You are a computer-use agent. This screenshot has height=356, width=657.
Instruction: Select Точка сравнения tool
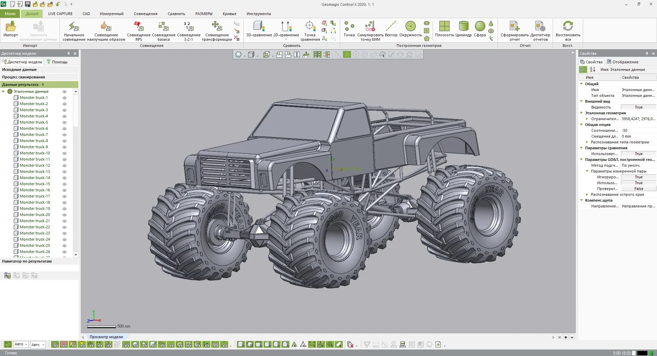click(x=310, y=31)
